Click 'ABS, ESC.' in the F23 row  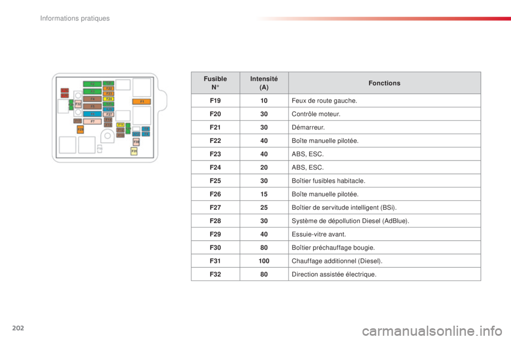tap(308, 154)
